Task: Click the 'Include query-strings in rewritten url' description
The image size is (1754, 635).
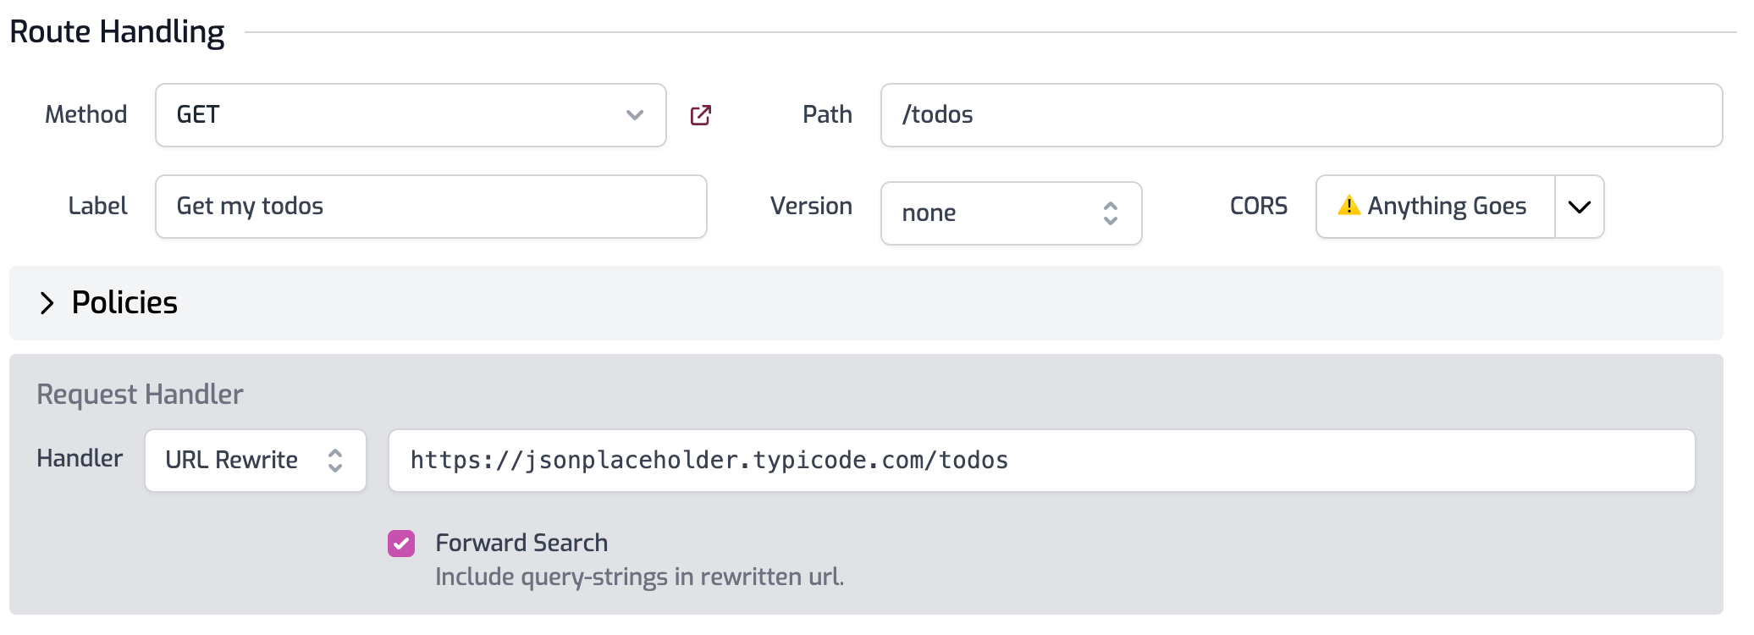Action: click(639, 577)
